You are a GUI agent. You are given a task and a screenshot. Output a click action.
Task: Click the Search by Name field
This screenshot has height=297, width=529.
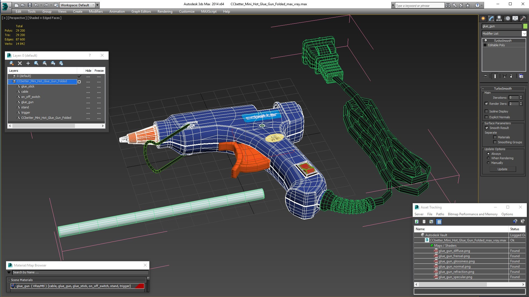point(80,272)
